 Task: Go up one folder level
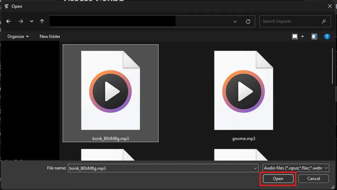(42, 21)
